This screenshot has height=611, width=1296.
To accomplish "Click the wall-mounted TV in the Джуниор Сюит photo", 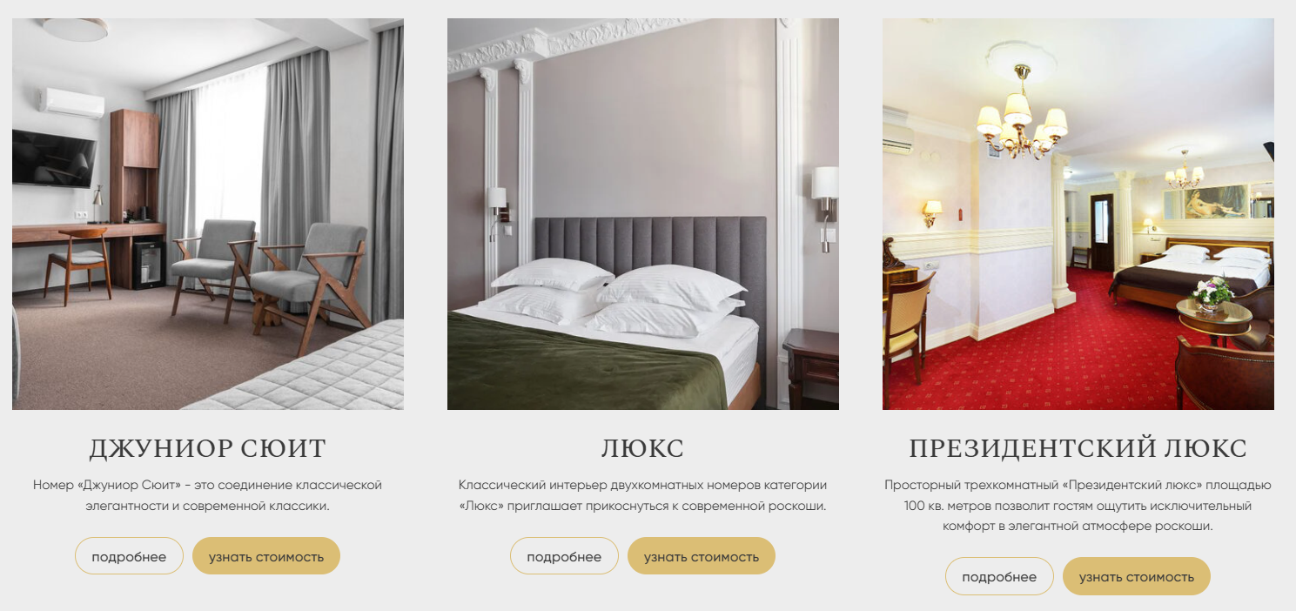I will (54, 158).
